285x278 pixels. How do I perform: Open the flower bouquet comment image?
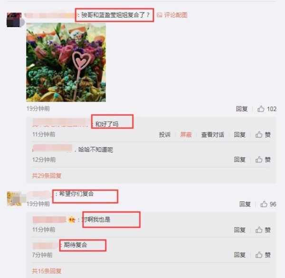66,62
